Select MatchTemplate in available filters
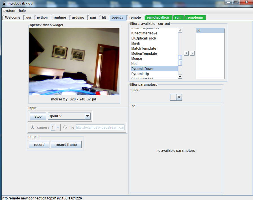Image resolution: width=253 pixels, height=200 pixels. click(x=154, y=49)
